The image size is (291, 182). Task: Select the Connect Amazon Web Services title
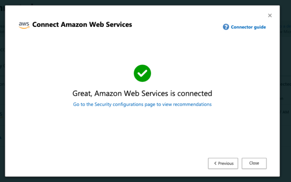point(82,25)
